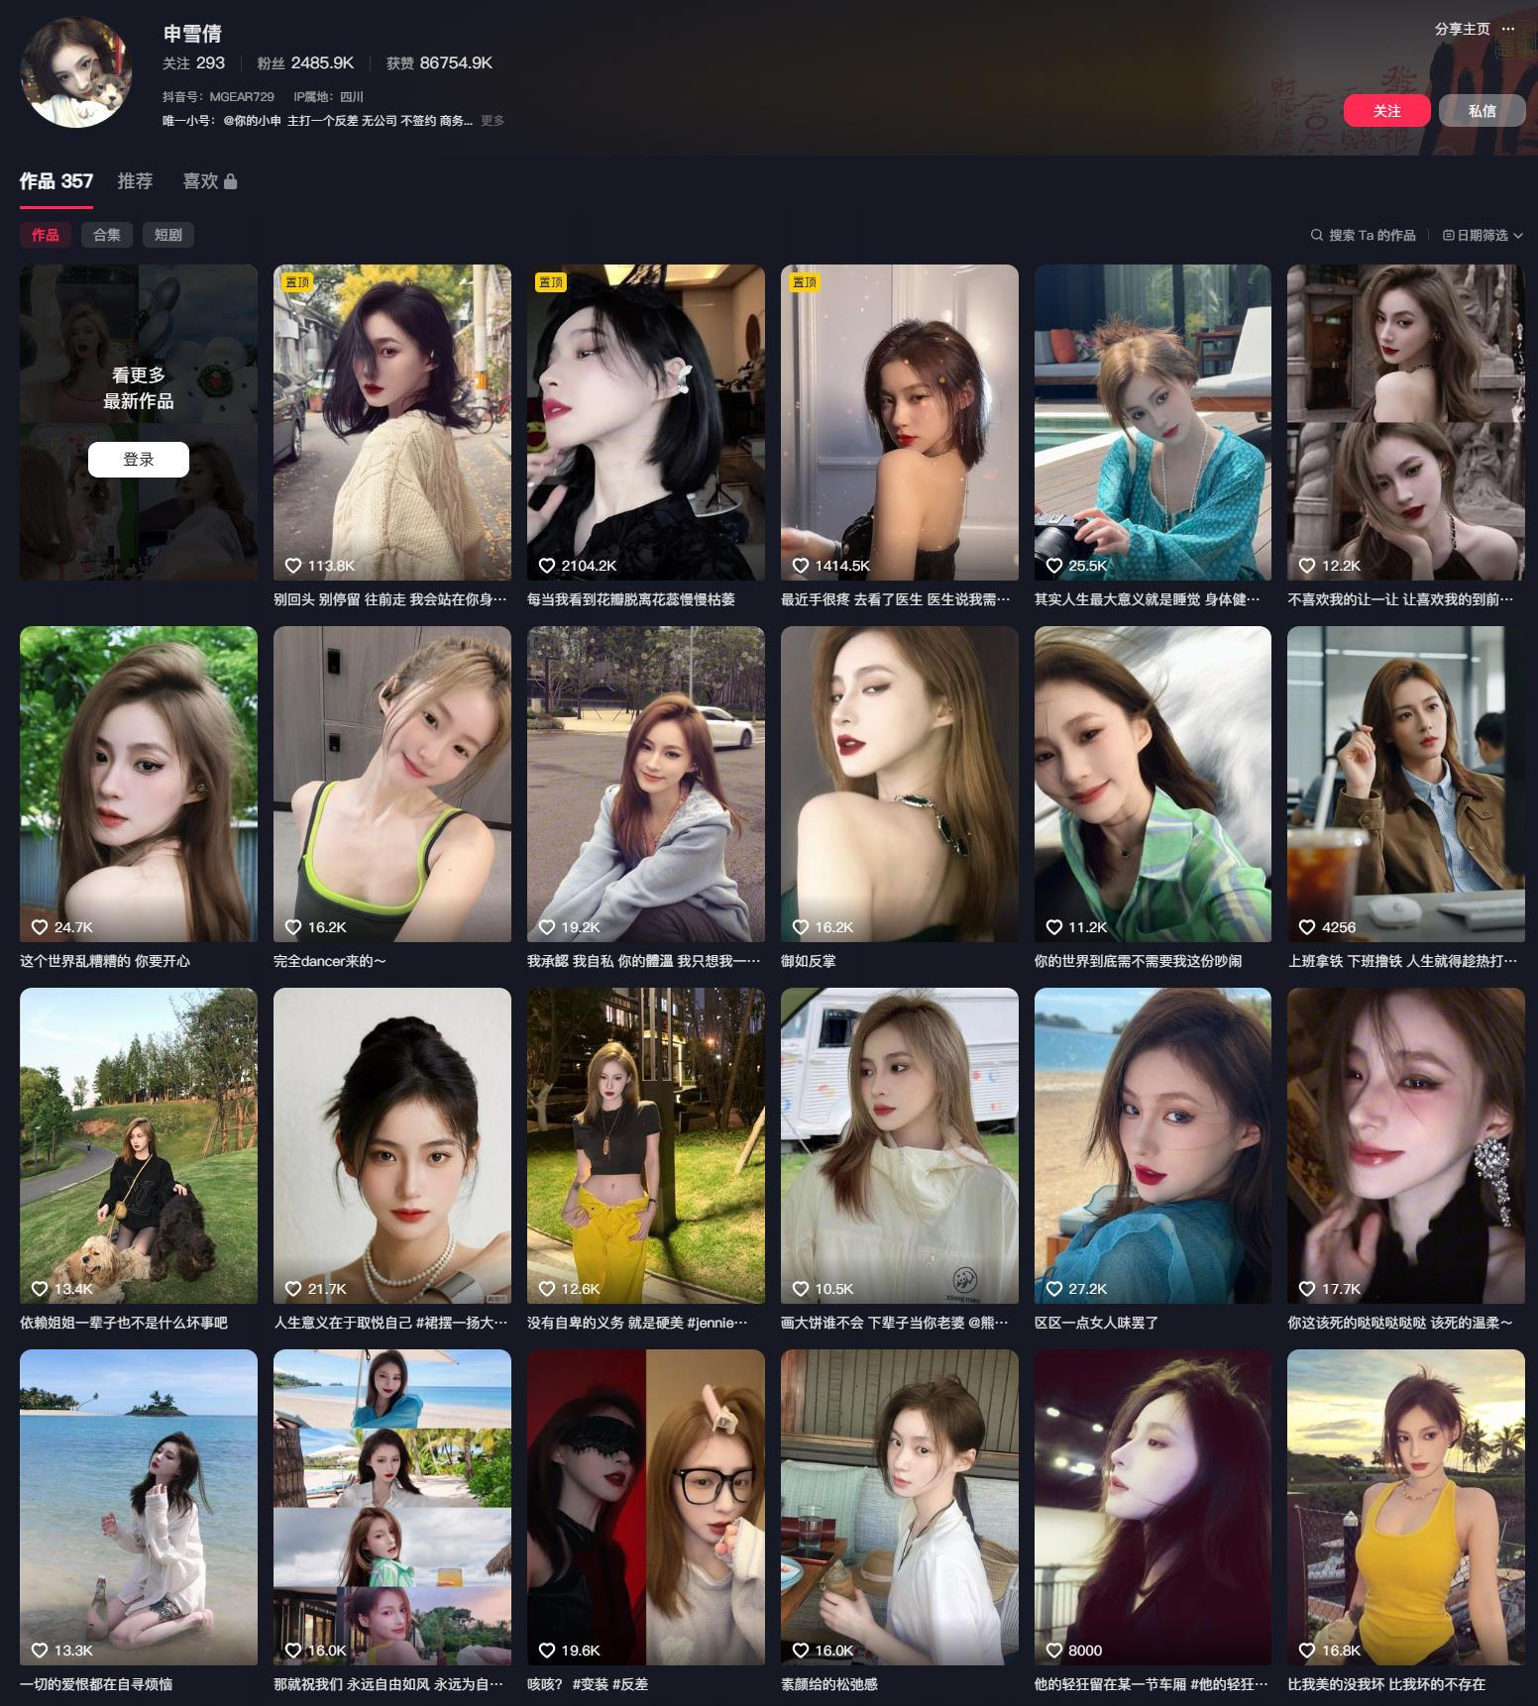1538x1706 pixels.
Task: Click the lock icon beside 喜欢 tab
Action: point(231,181)
